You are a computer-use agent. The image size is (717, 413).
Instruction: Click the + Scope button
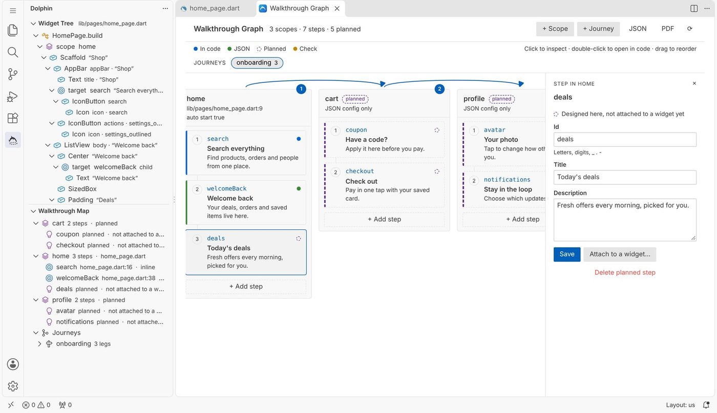point(555,29)
